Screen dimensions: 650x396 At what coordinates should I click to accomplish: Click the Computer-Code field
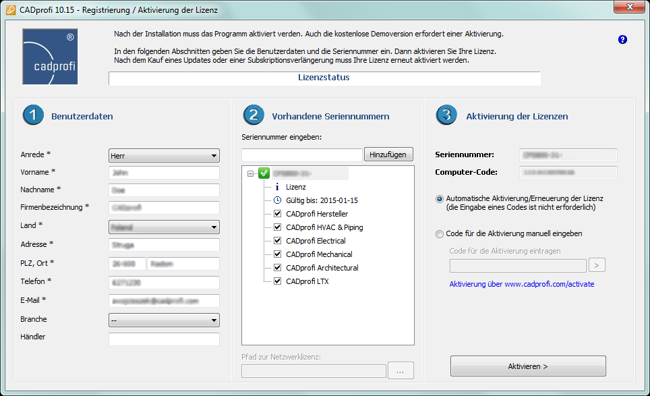(x=568, y=173)
